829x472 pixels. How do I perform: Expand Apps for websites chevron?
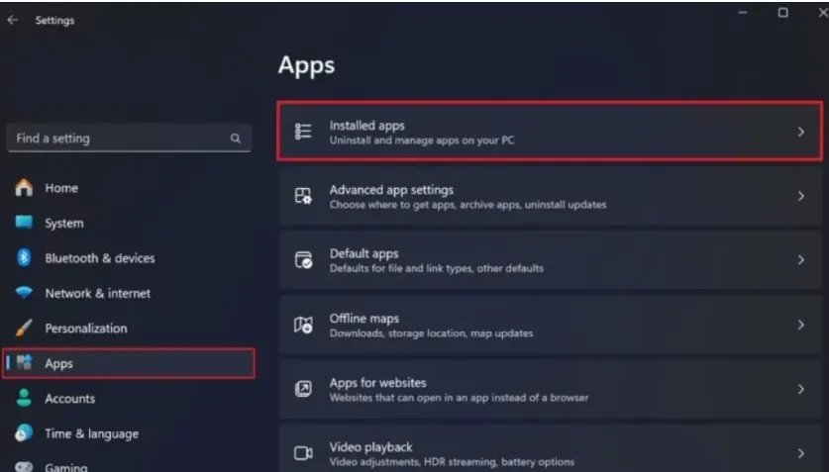[x=801, y=389]
